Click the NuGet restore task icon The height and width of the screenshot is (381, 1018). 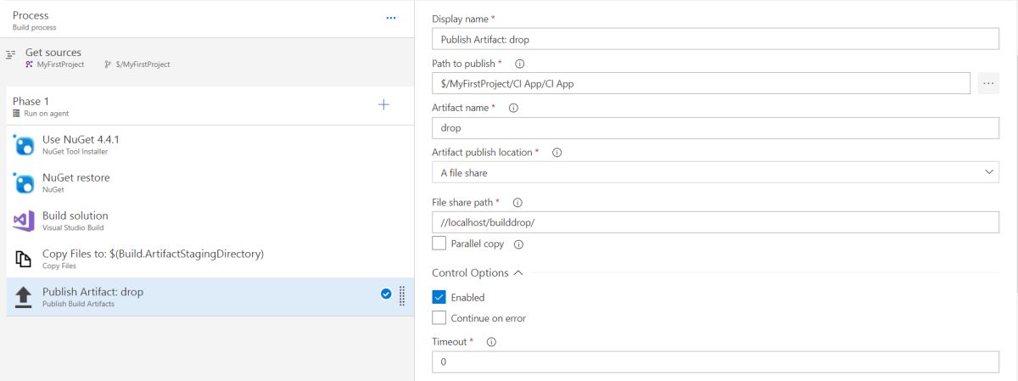tap(24, 183)
